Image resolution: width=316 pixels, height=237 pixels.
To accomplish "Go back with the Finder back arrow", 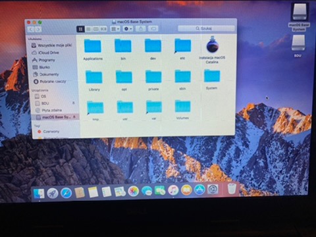I will pyautogui.click(x=31, y=30).
